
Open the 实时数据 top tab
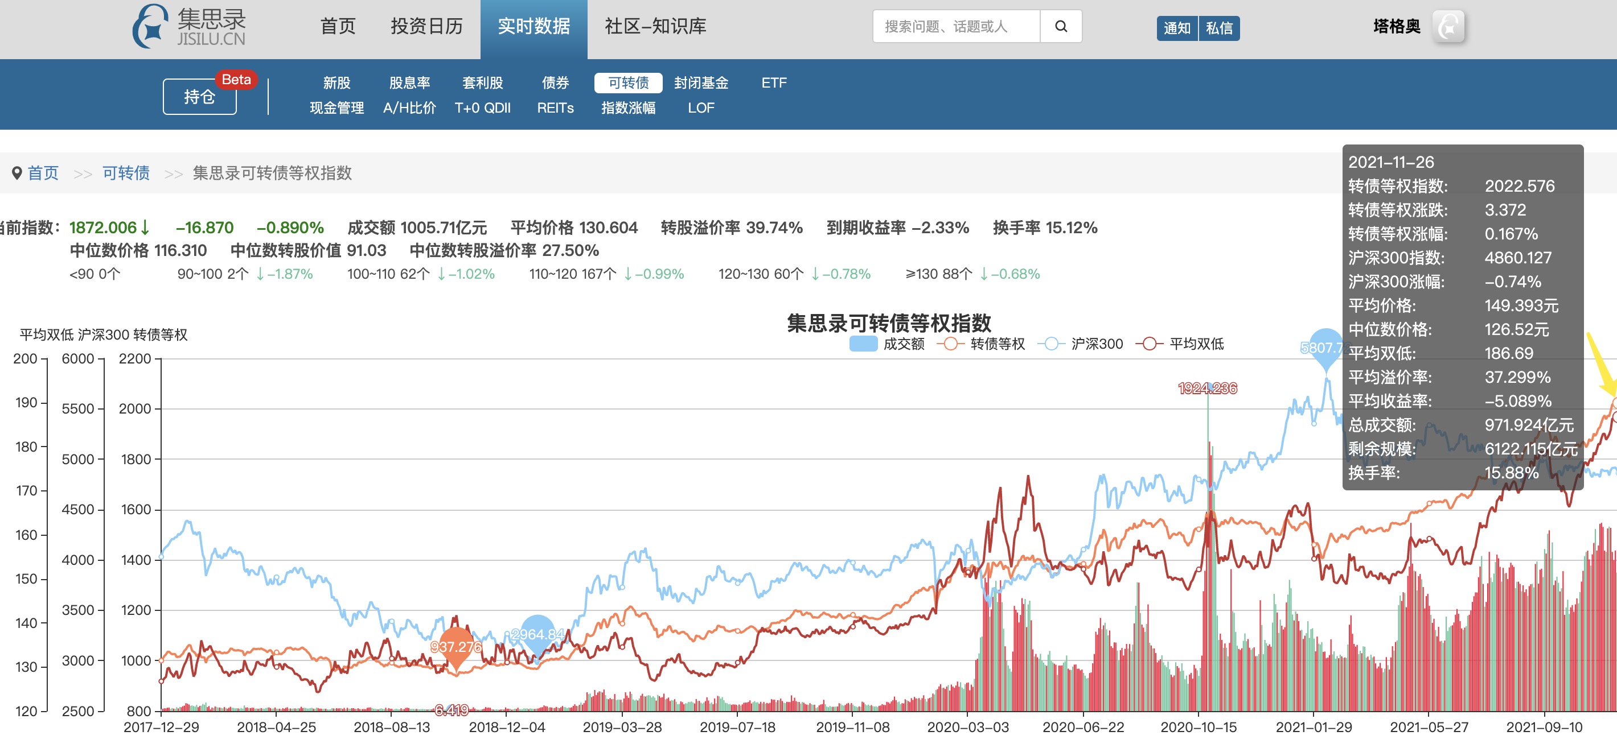click(533, 26)
